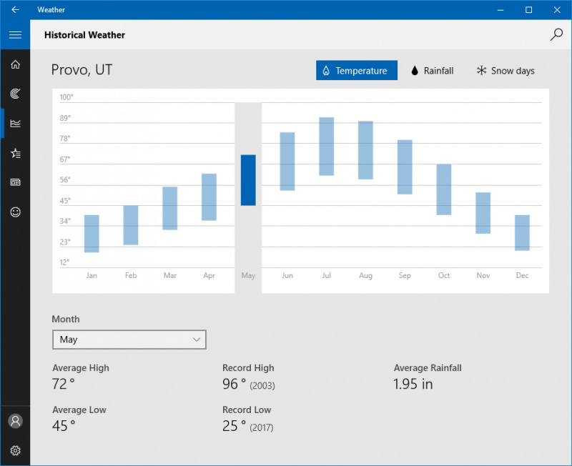Click the Average High value 72°
The width and height of the screenshot is (572, 466).
click(x=64, y=384)
